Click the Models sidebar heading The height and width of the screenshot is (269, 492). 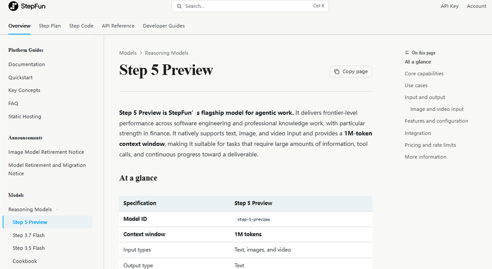pos(16,195)
